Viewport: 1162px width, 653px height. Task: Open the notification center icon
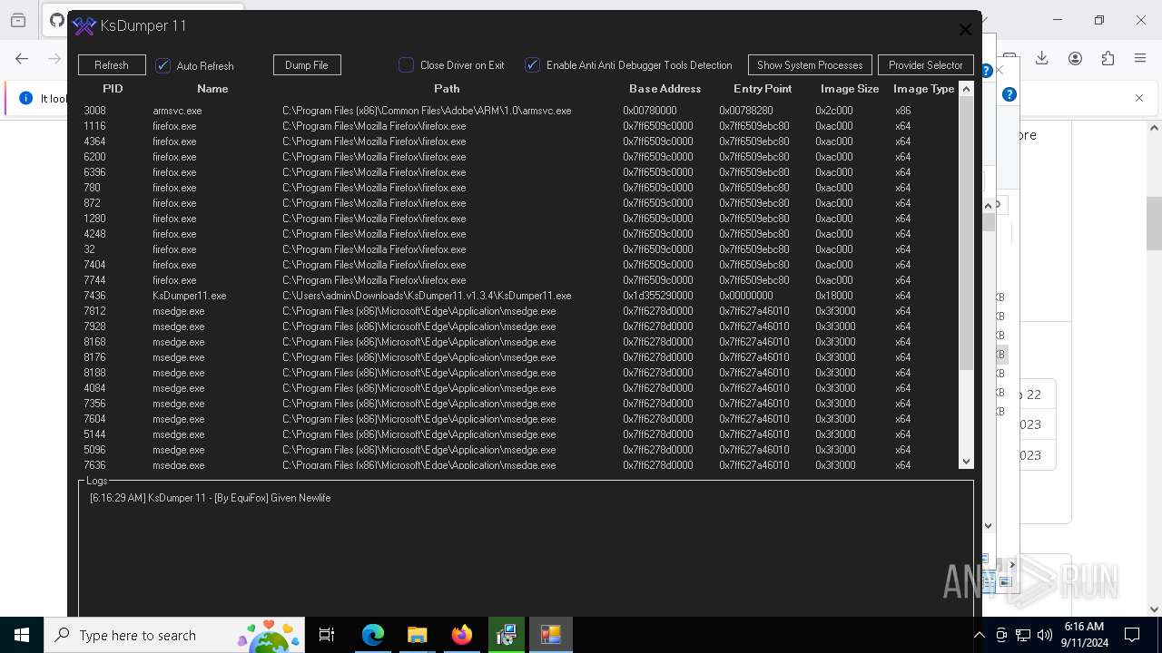[1132, 635]
